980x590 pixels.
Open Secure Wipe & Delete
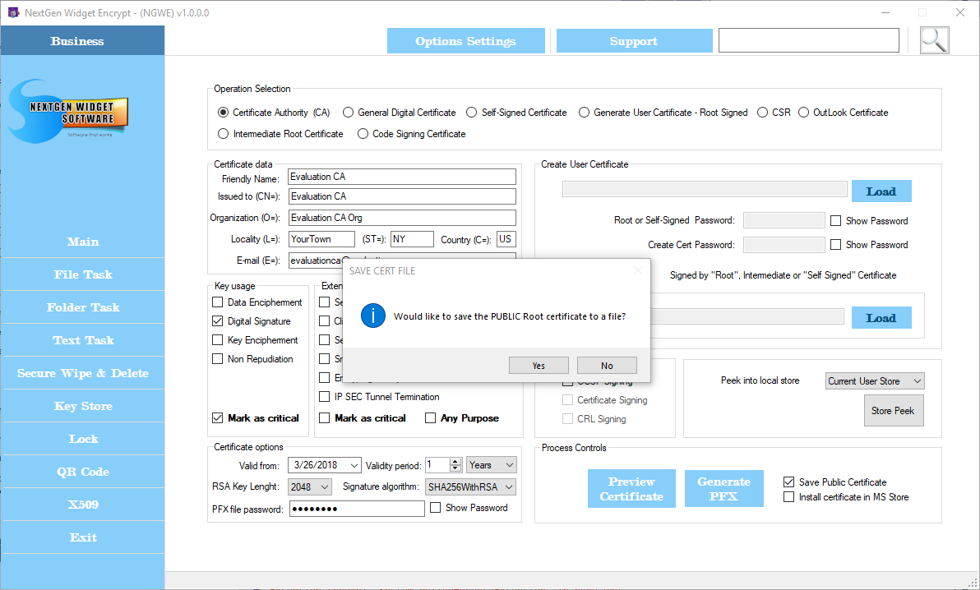point(83,373)
